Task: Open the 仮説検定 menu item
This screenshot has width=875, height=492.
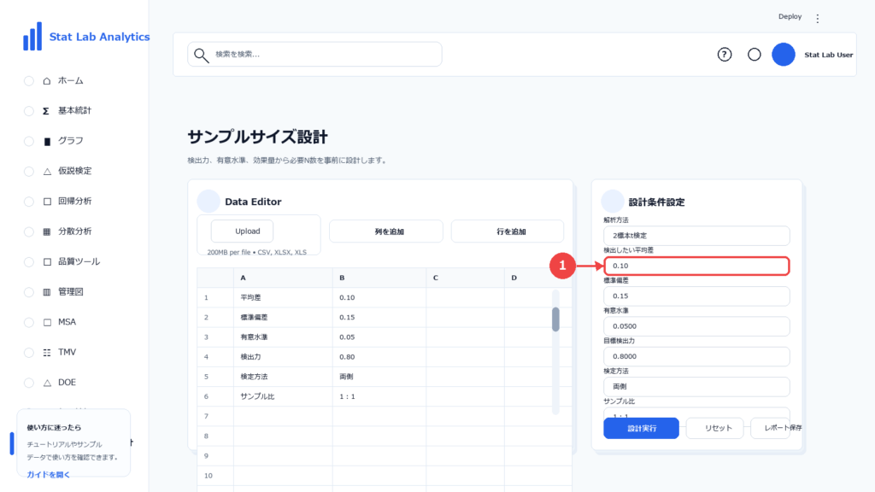Action: point(75,171)
